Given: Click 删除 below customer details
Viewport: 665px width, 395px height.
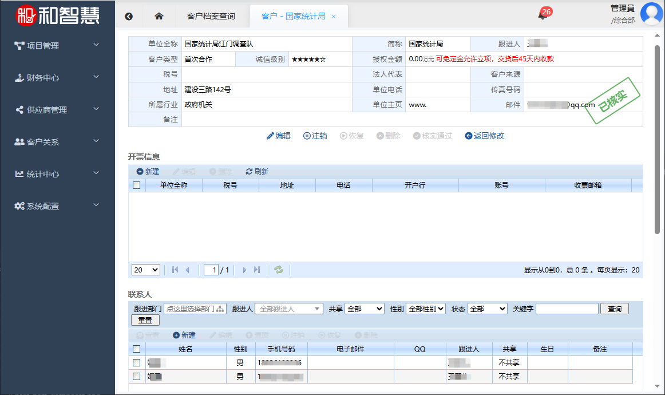Looking at the screenshot, I should point(389,136).
